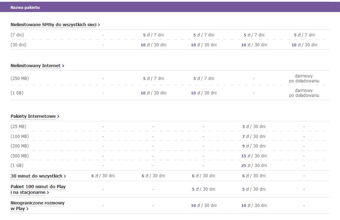Click the arrow icon beside "Pakiety Internetowe"
This screenshot has width=340, height=220.
pyautogui.click(x=58, y=116)
